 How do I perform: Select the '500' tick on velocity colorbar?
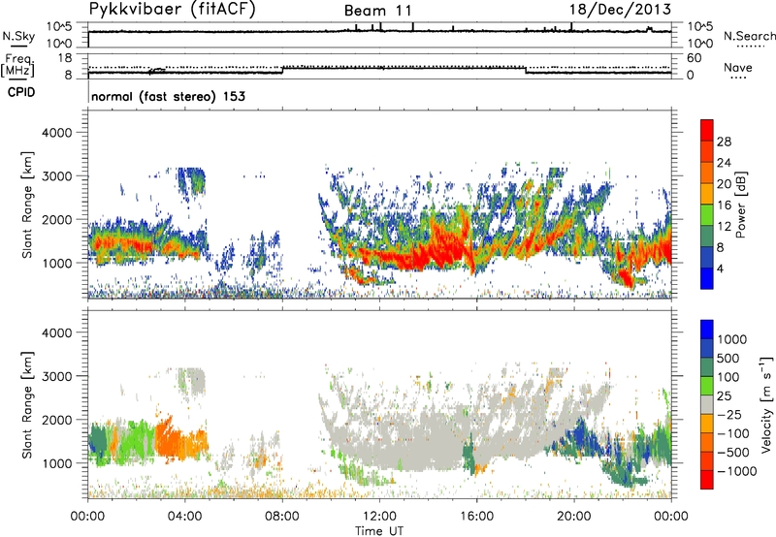(x=728, y=358)
